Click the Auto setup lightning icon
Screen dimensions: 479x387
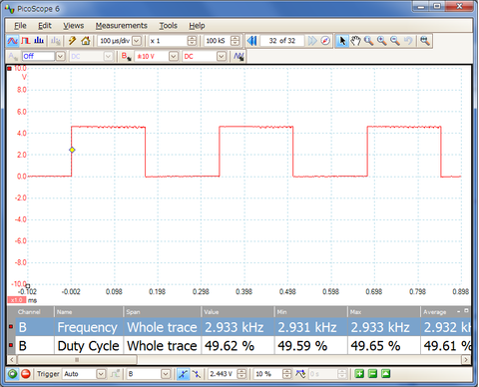(72, 41)
